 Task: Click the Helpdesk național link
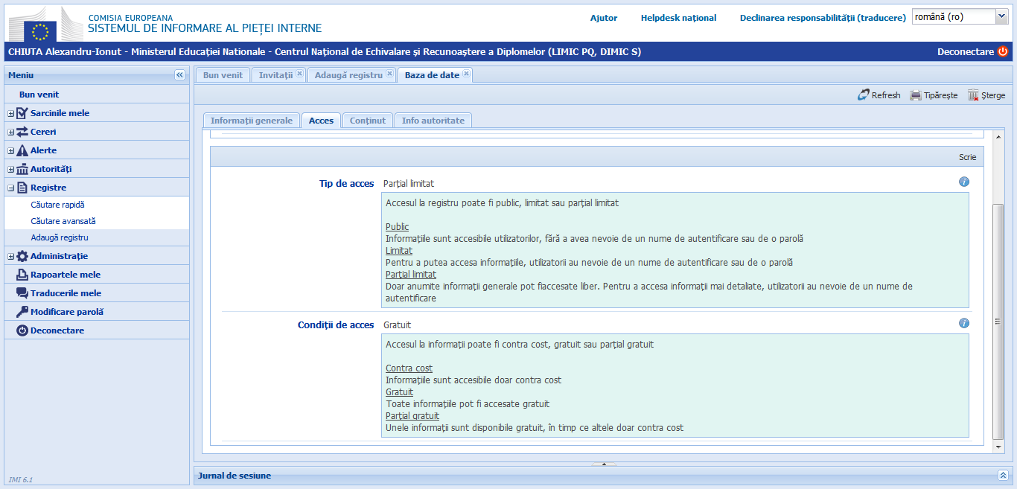click(678, 18)
